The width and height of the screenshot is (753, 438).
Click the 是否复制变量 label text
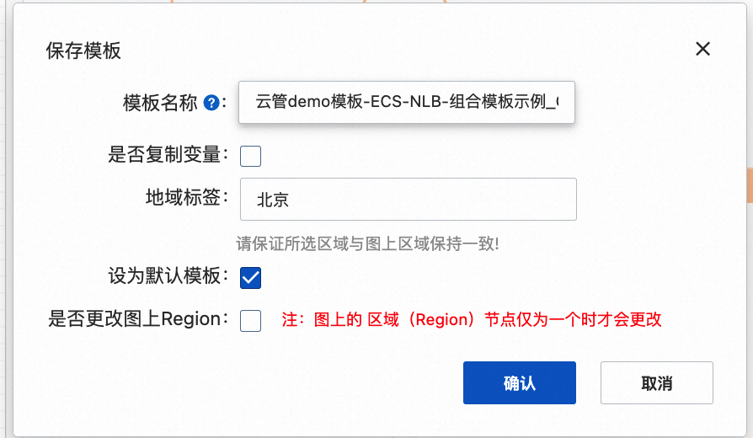tap(163, 154)
